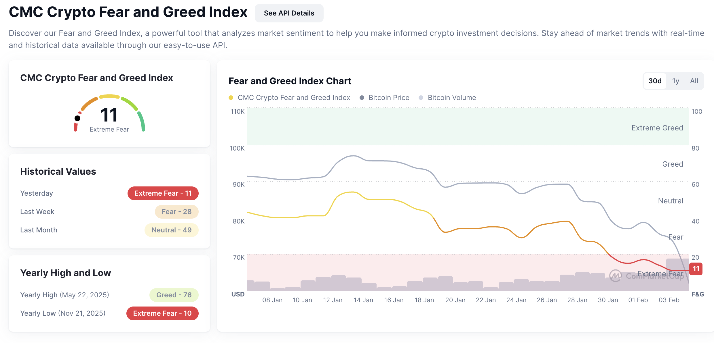
Task: Toggle the CMC Fear and Greed Index legend series
Action: (294, 98)
